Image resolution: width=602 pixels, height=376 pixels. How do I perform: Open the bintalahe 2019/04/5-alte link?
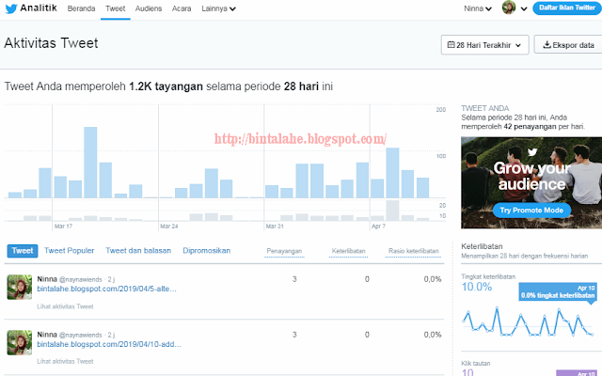(x=106, y=289)
